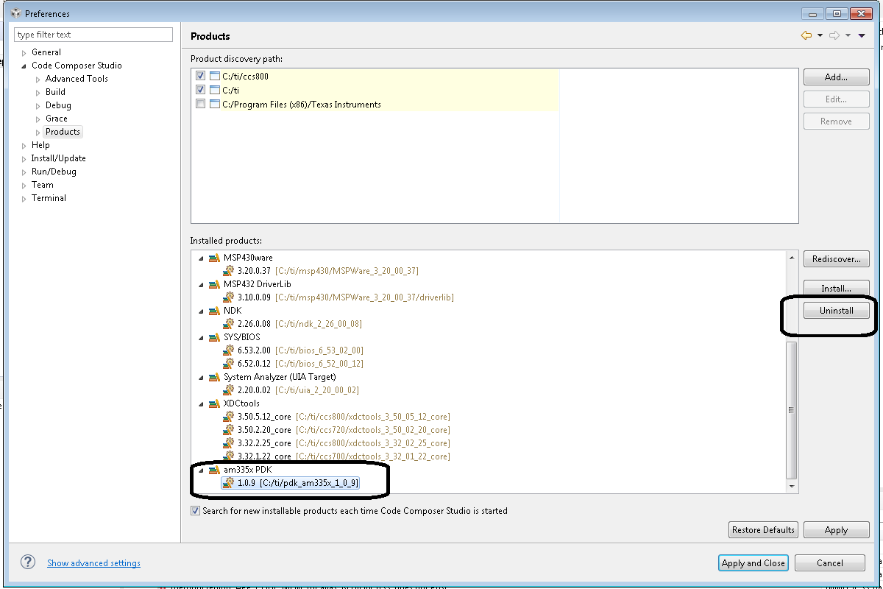The width and height of the screenshot is (883, 589).
Task: Click the Uninstall button
Action: pyautogui.click(x=837, y=311)
